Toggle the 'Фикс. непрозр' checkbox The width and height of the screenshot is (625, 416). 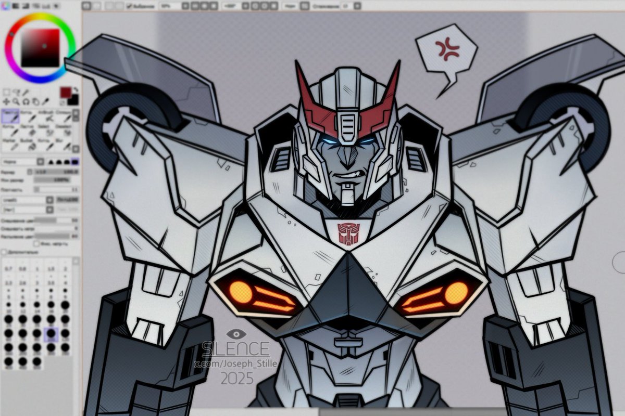point(36,244)
